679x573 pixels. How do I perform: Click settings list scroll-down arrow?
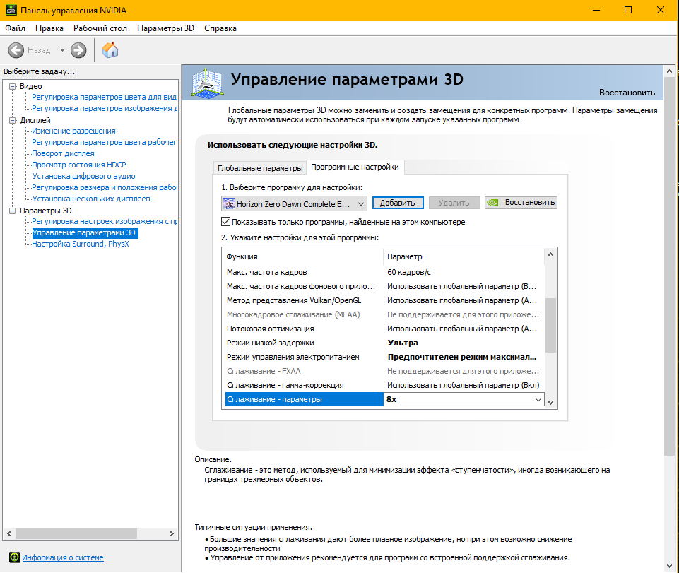[551, 402]
